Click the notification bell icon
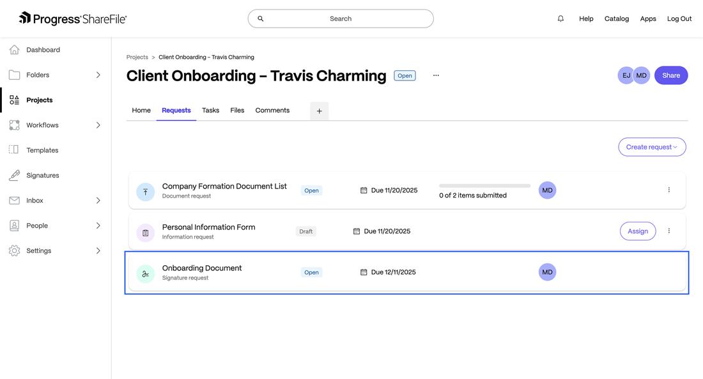Image resolution: width=703 pixels, height=379 pixels. pos(560,19)
